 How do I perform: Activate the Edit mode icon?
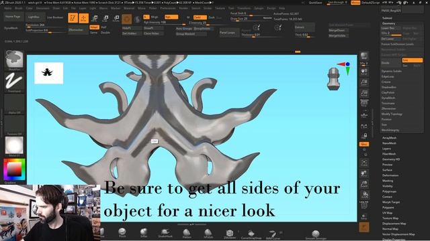[73, 18]
